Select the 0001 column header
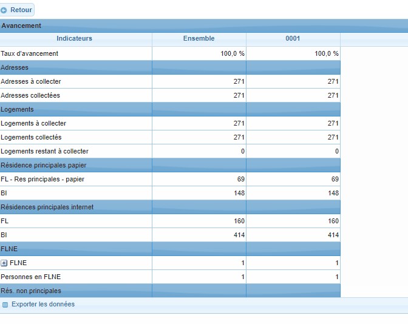The image size is (408, 324). point(293,39)
